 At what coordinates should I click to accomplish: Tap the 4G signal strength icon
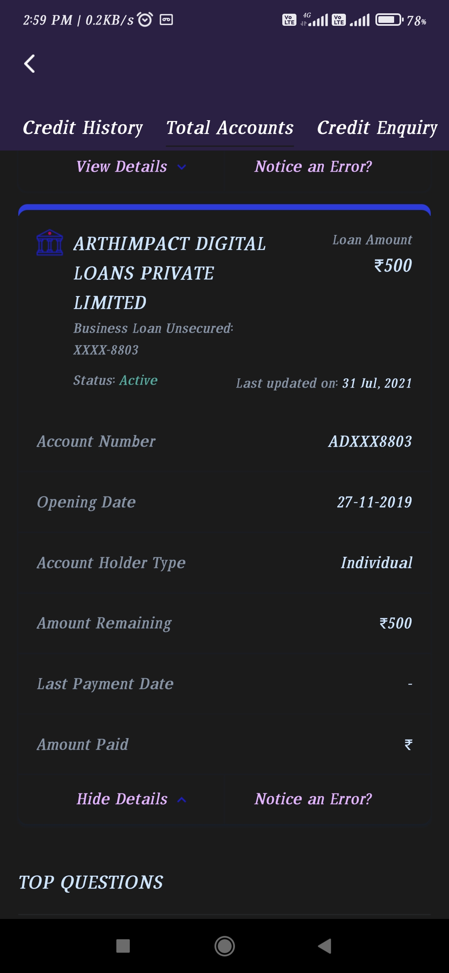point(316,20)
